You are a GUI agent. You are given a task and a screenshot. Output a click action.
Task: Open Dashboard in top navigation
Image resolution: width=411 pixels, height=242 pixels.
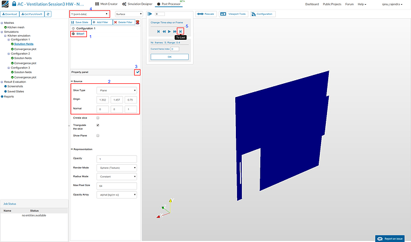pyautogui.click(x=312, y=4)
